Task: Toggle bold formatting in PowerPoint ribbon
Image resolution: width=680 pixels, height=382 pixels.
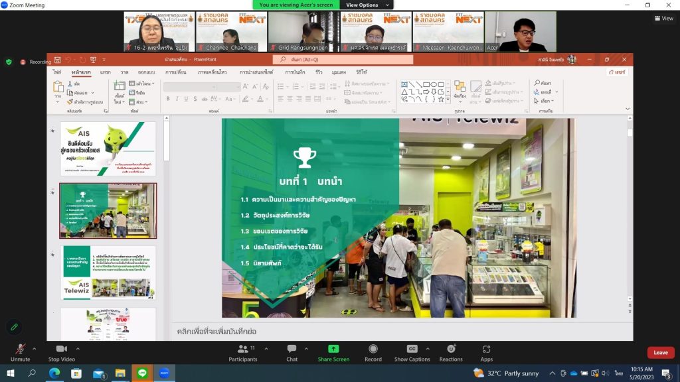Action: [168, 99]
